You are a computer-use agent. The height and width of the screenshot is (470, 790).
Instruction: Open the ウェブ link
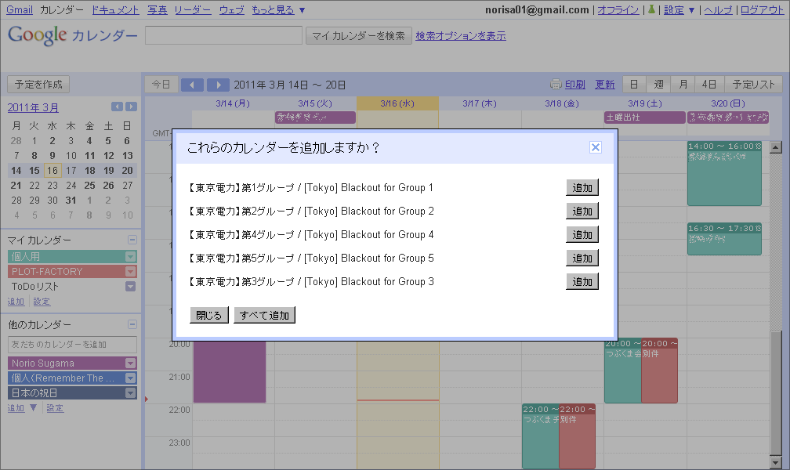[x=232, y=9]
